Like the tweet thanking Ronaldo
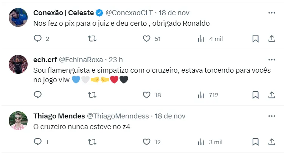This screenshot has height=154, width=284. coord(147,39)
